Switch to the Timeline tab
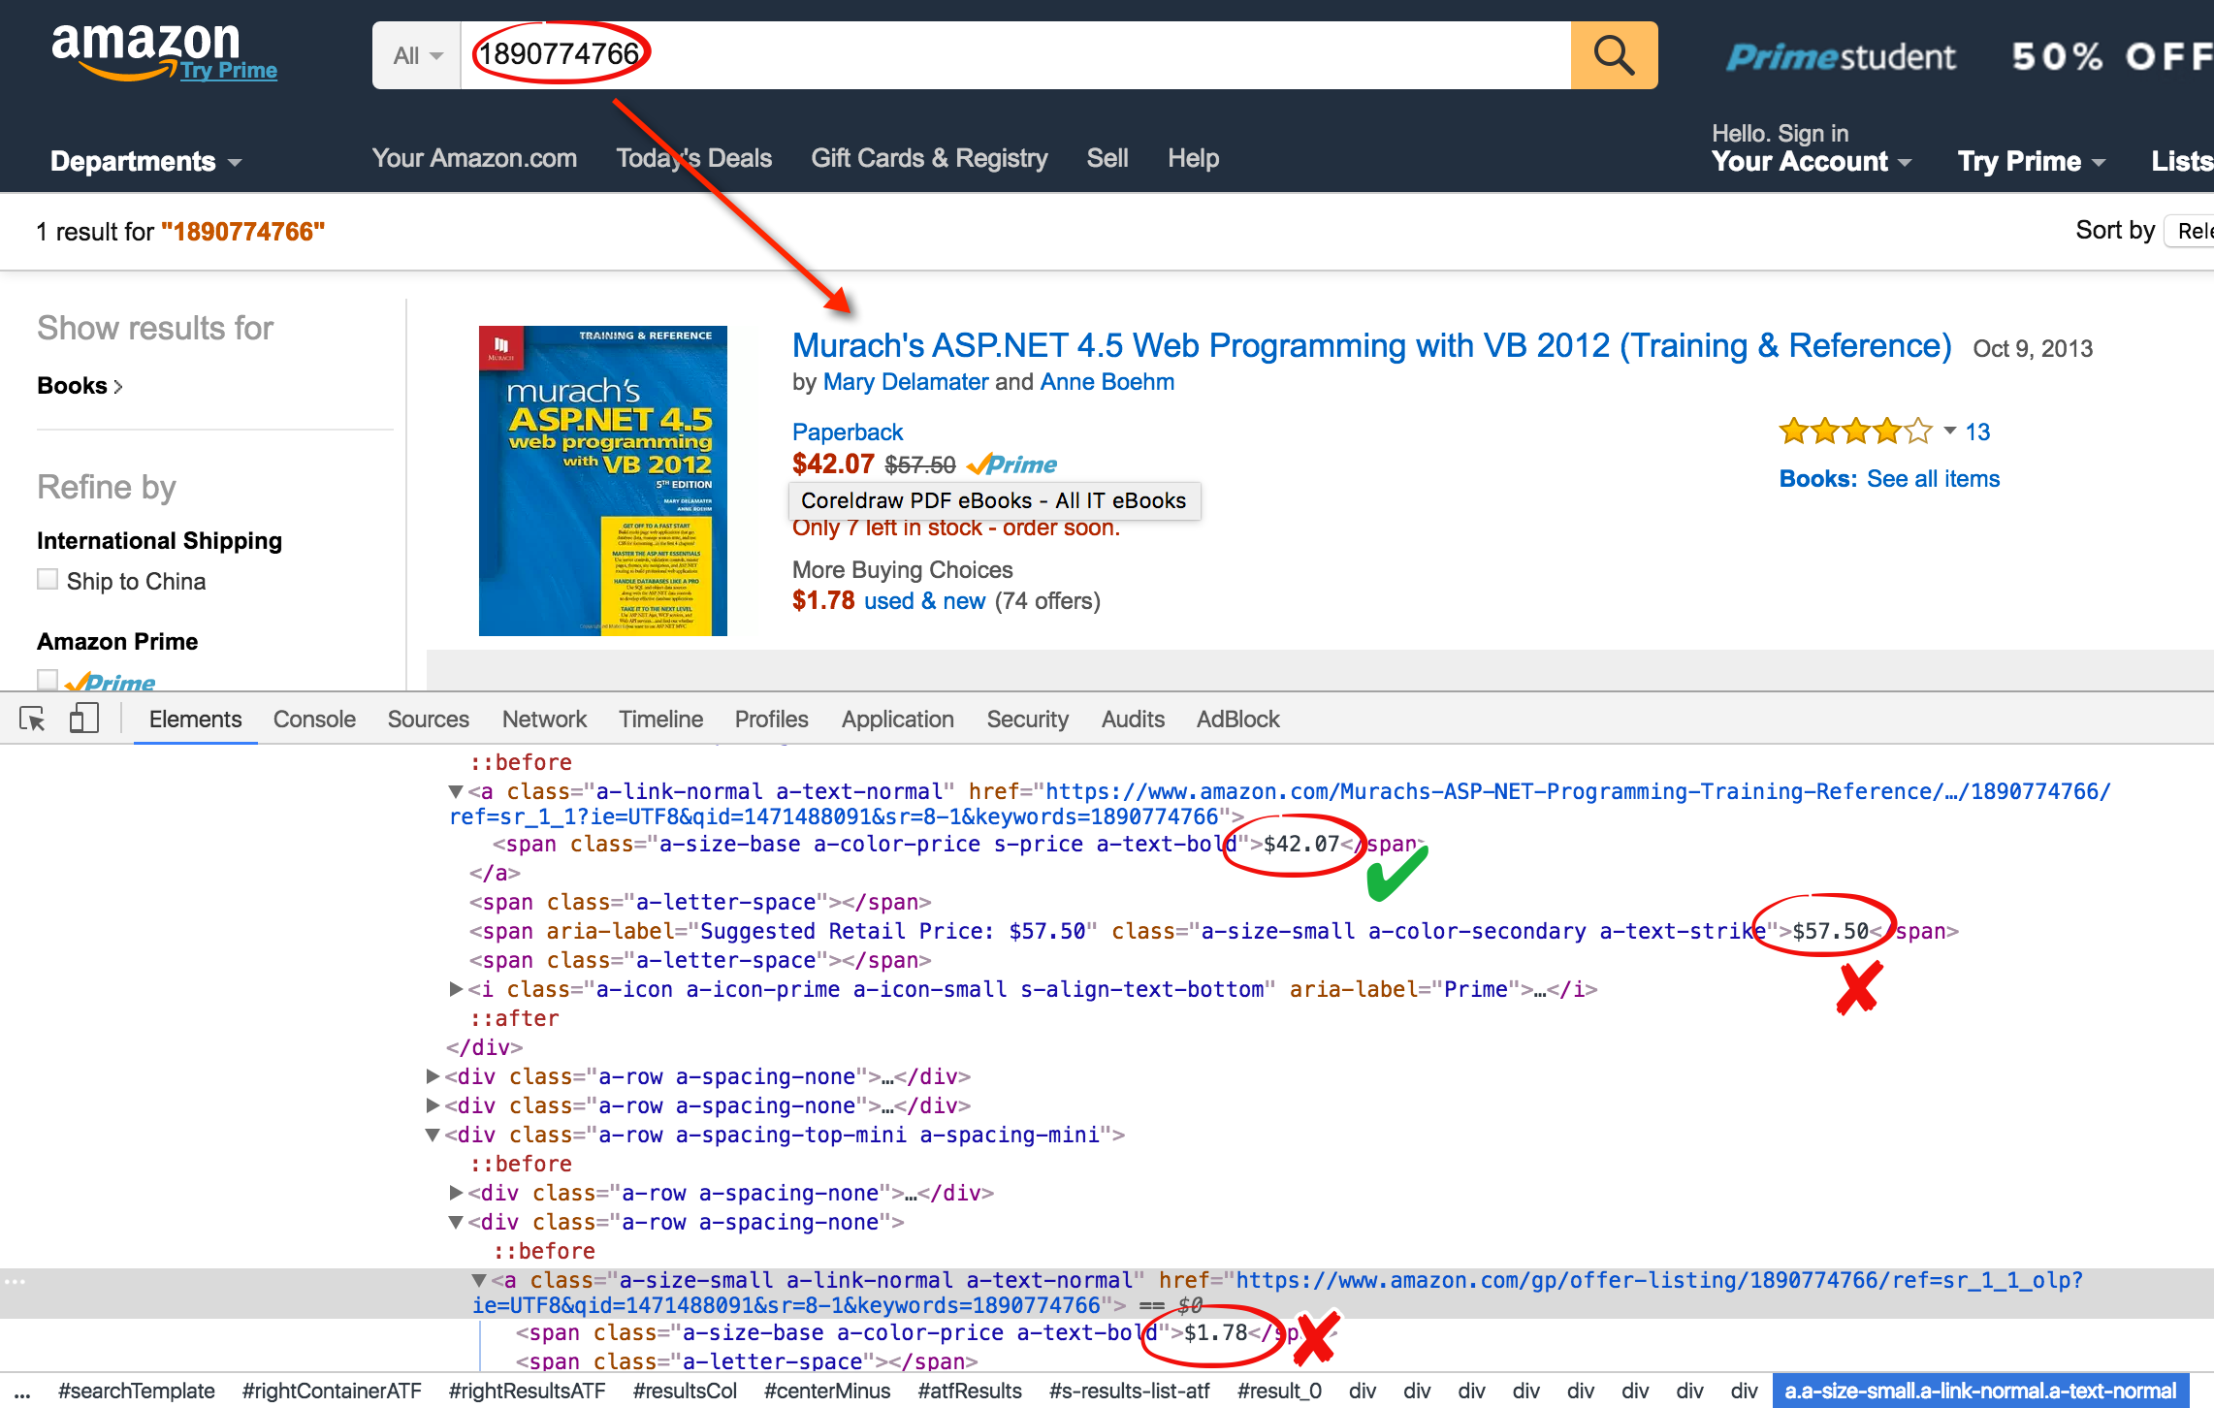Image resolution: width=2214 pixels, height=1408 pixels. click(x=660, y=719)
